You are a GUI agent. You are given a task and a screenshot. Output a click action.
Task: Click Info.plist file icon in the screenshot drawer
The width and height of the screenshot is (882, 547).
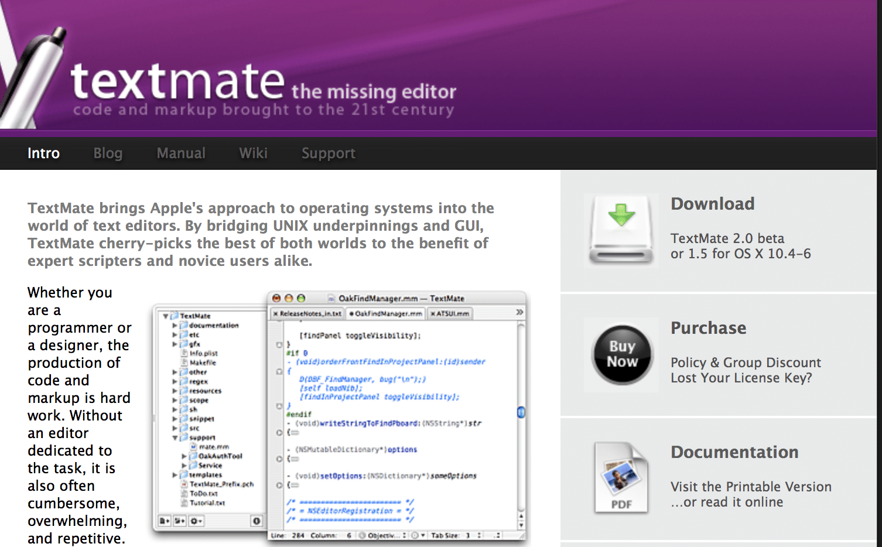click(x=184, y=353)
